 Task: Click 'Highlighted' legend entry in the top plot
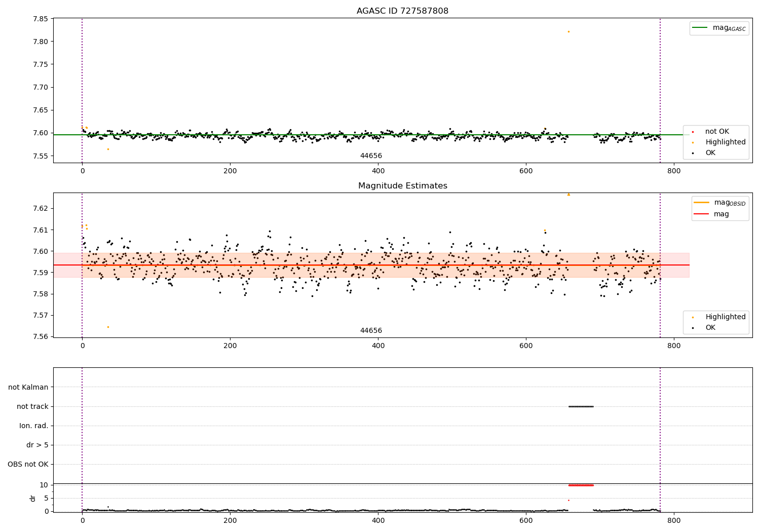click(x=718, y=142)
